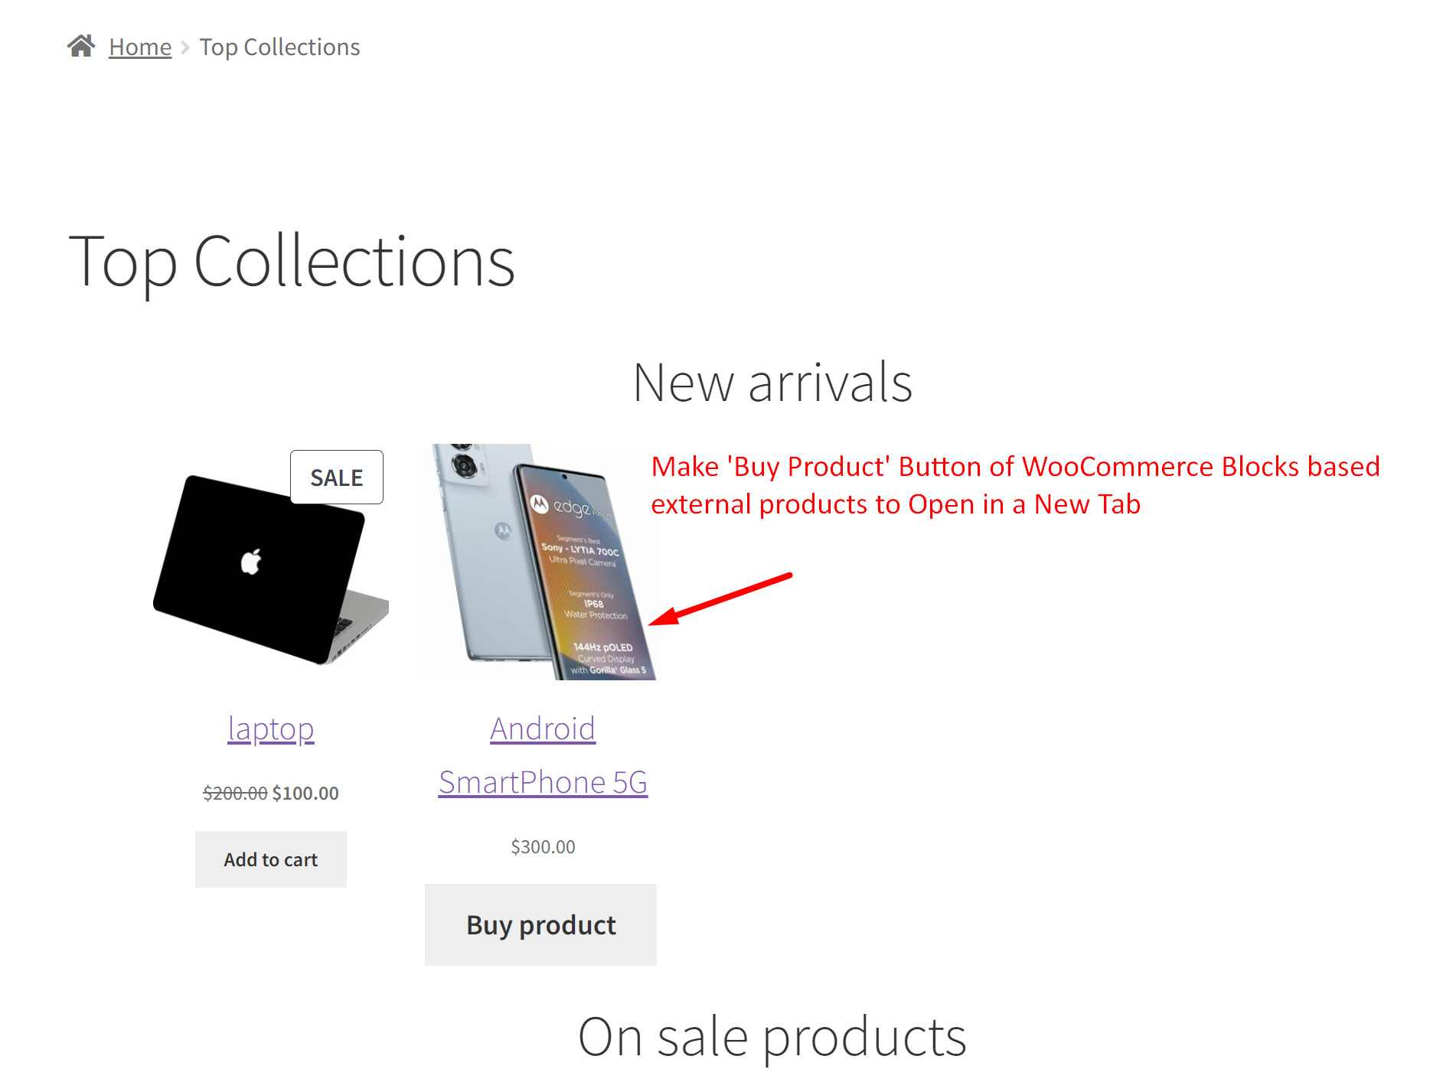Click the home icon in the breadcrumb
The image size is (1430, 1092).
click(82, 45)
